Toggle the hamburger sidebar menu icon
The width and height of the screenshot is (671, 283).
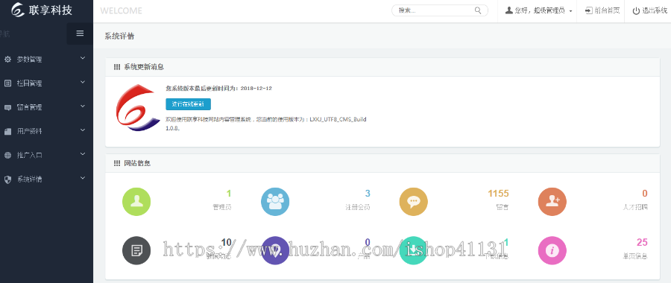point(80,34)
